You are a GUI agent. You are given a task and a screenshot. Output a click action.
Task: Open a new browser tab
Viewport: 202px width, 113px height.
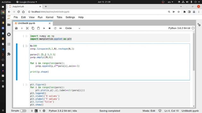46,6
